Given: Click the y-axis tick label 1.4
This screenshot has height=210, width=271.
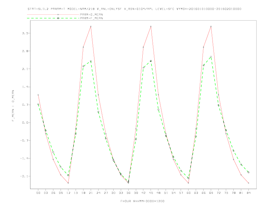Looking at the screenshot, I should [25, 87].
